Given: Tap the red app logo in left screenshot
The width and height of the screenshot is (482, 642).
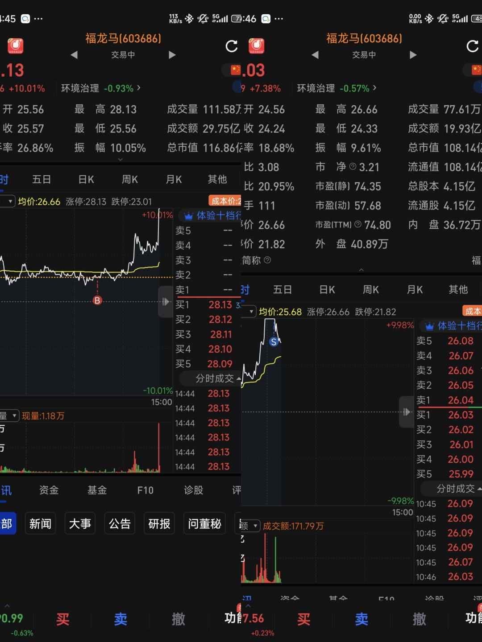Looking at the screenshot, I should 15,46.
